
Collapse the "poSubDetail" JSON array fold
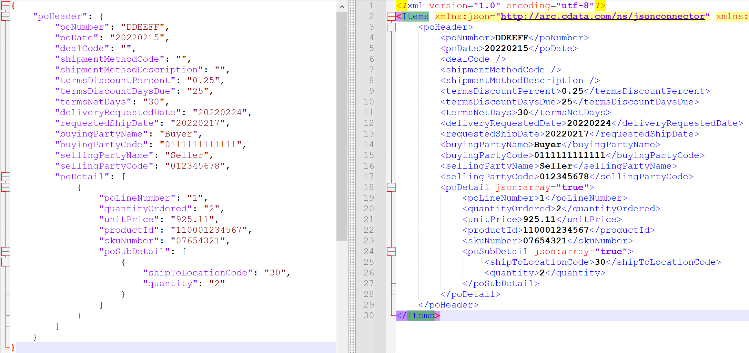[6, 252]
